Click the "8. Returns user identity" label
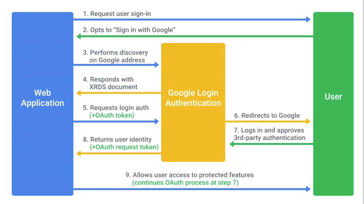 pos(117,139)
